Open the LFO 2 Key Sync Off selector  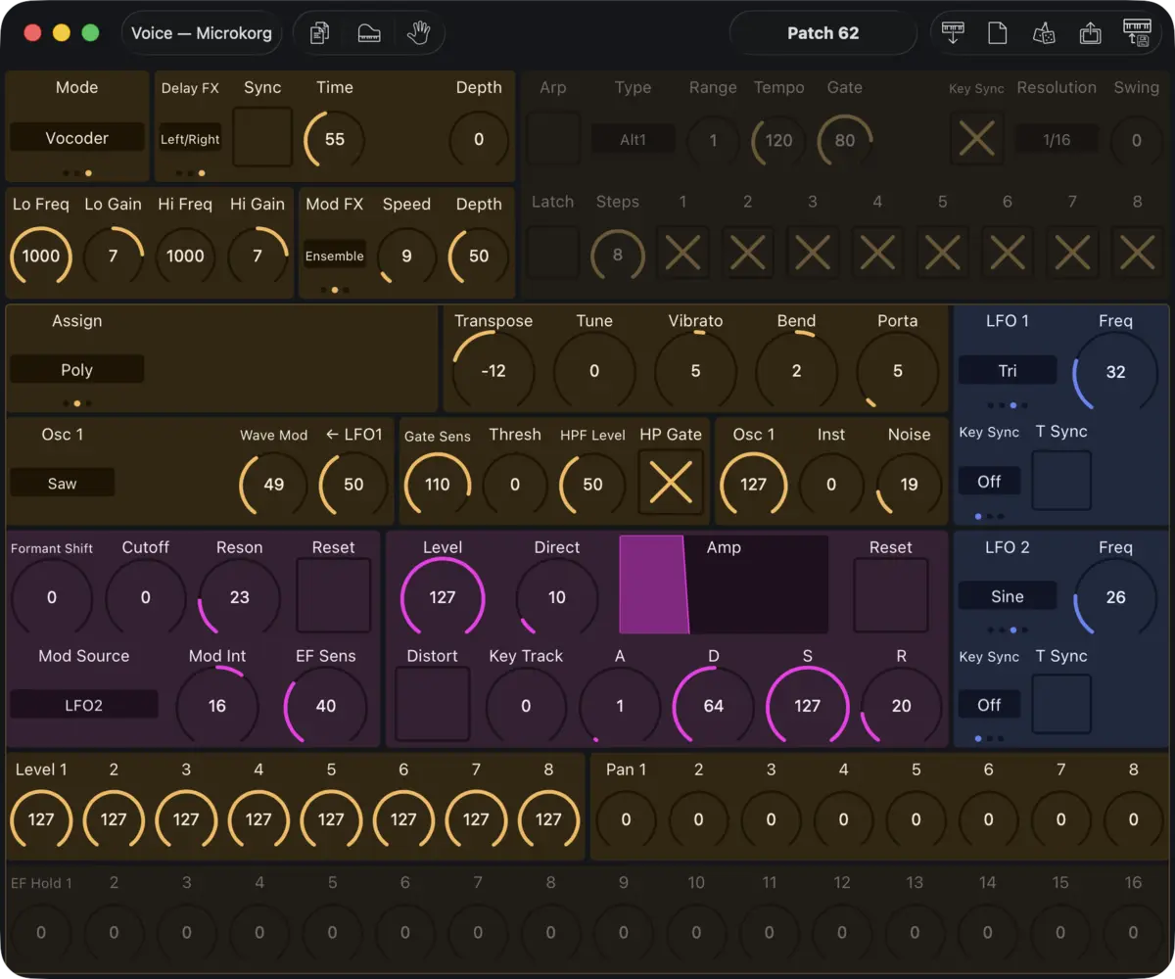(989, 705)
